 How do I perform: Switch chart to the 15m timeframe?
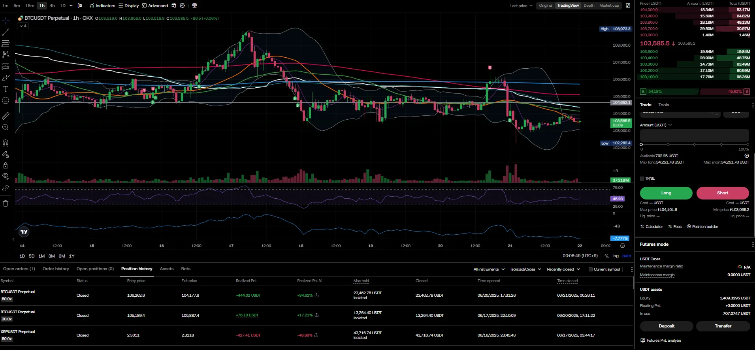[30, 6]
